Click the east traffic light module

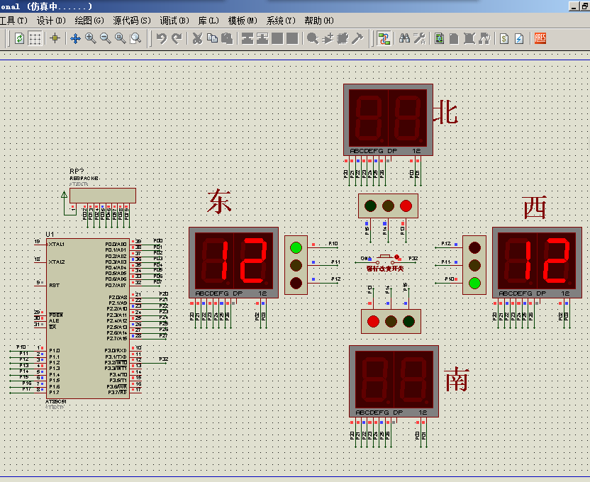coord(296,265)
